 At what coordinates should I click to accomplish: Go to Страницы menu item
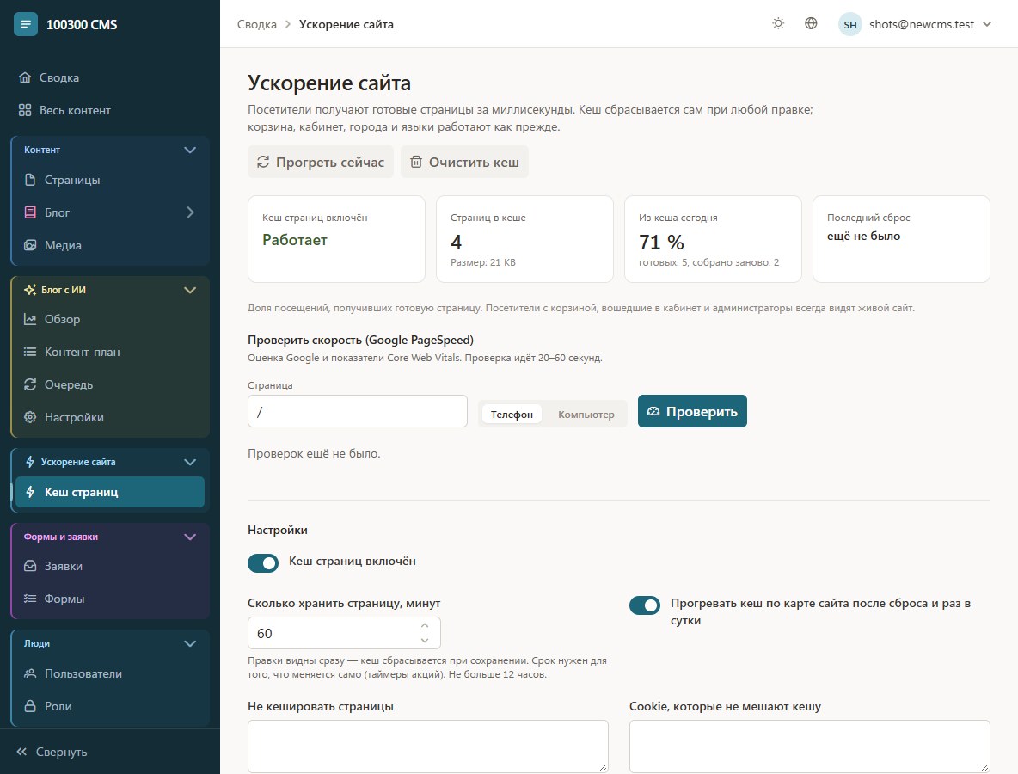[110, 180]
